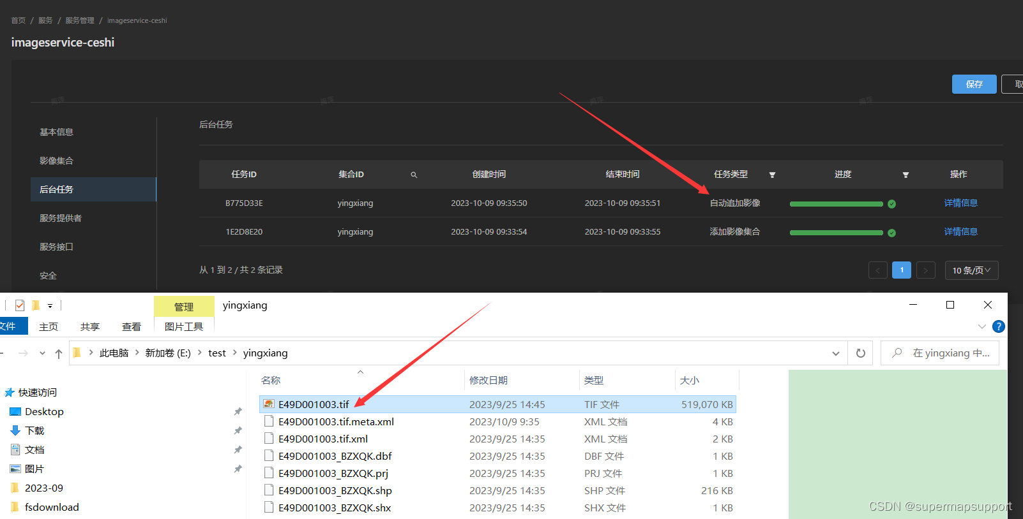The height and width of the screenshot is (519, 1023).
Task: Click the Explorer forward navigation arrow
Action: (23, 353)
